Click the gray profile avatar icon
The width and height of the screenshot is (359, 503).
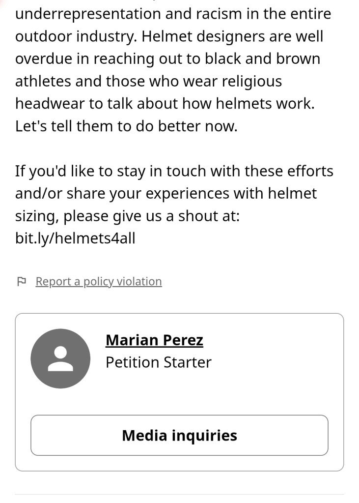(60, 358)
